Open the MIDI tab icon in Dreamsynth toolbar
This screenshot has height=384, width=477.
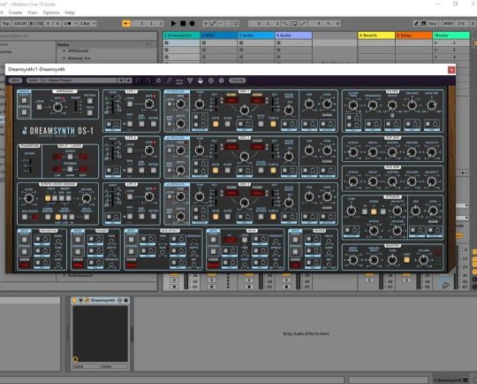[x=179, y=81]
